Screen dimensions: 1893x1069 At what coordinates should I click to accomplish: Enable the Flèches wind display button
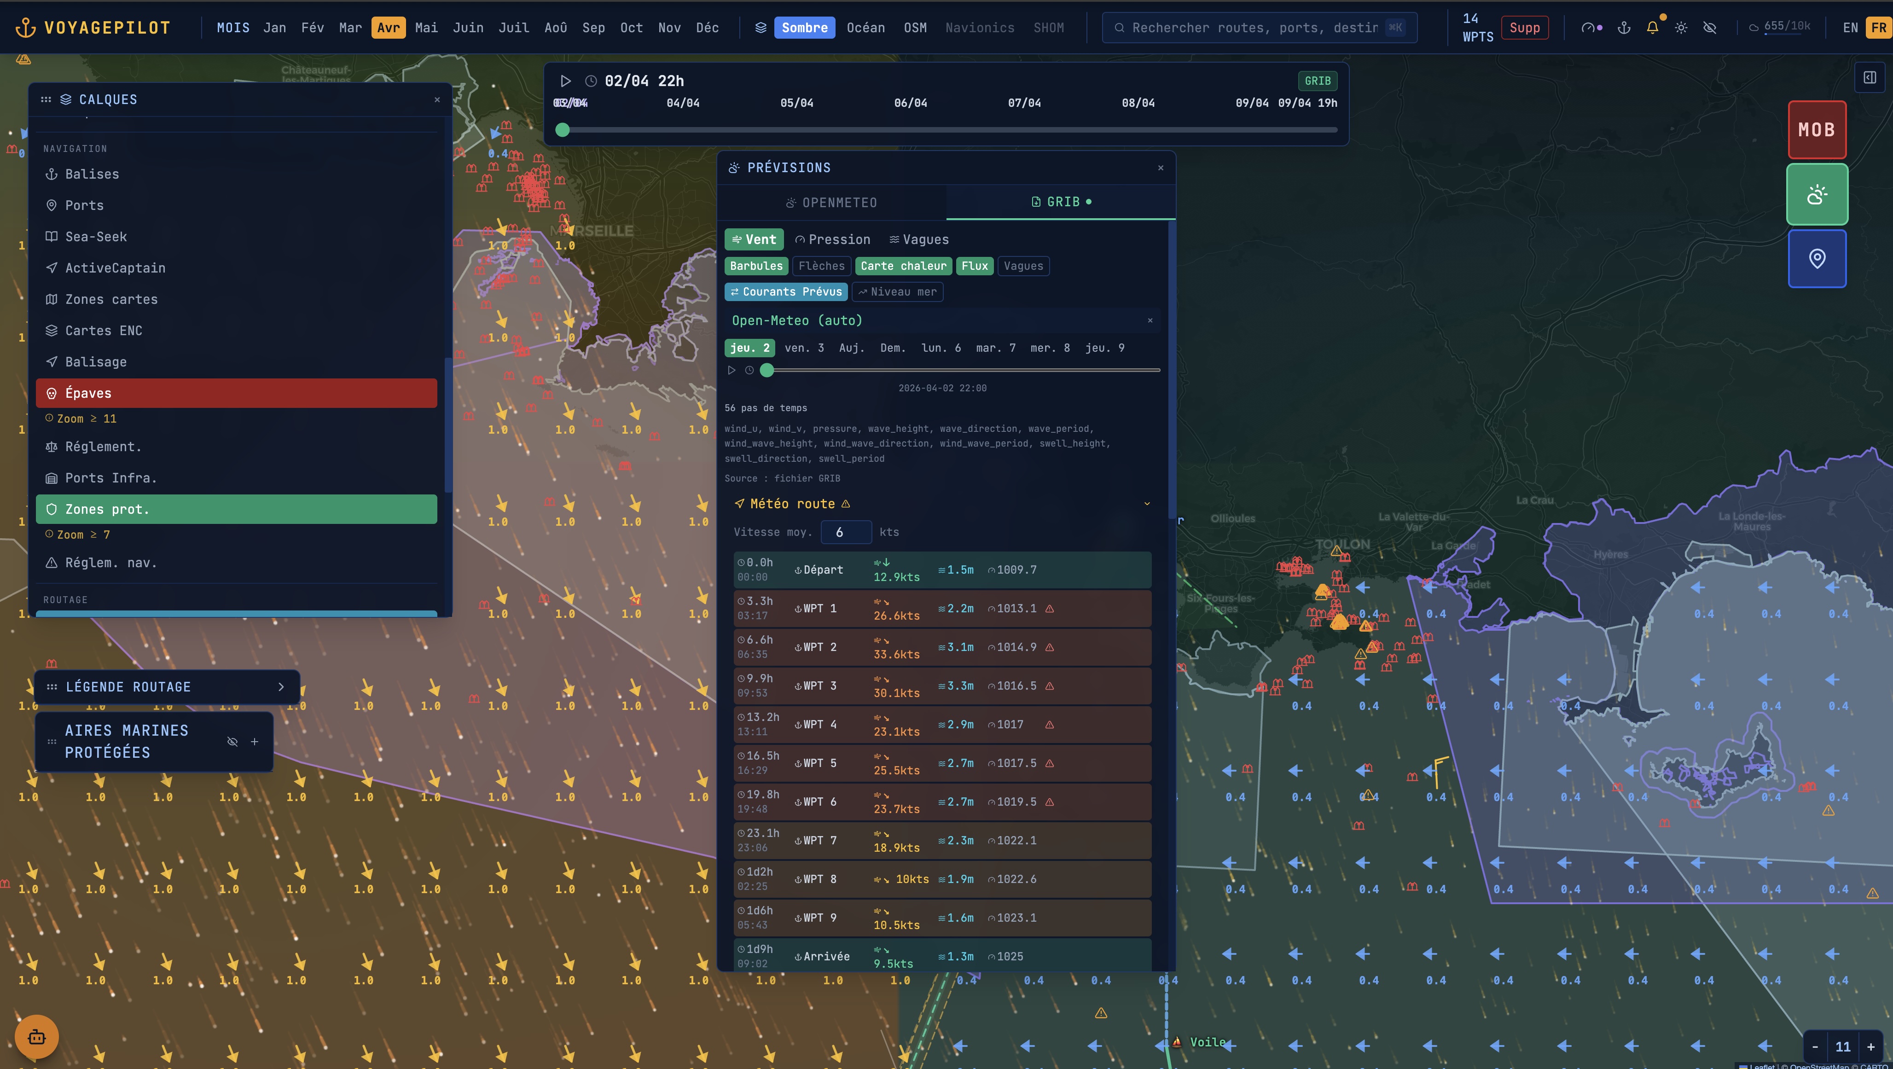tap(821, 266)
